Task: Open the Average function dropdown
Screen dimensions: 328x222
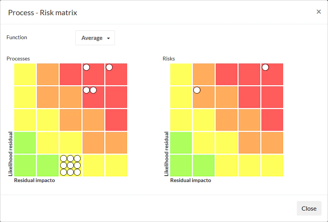Action: click(95, 38)
